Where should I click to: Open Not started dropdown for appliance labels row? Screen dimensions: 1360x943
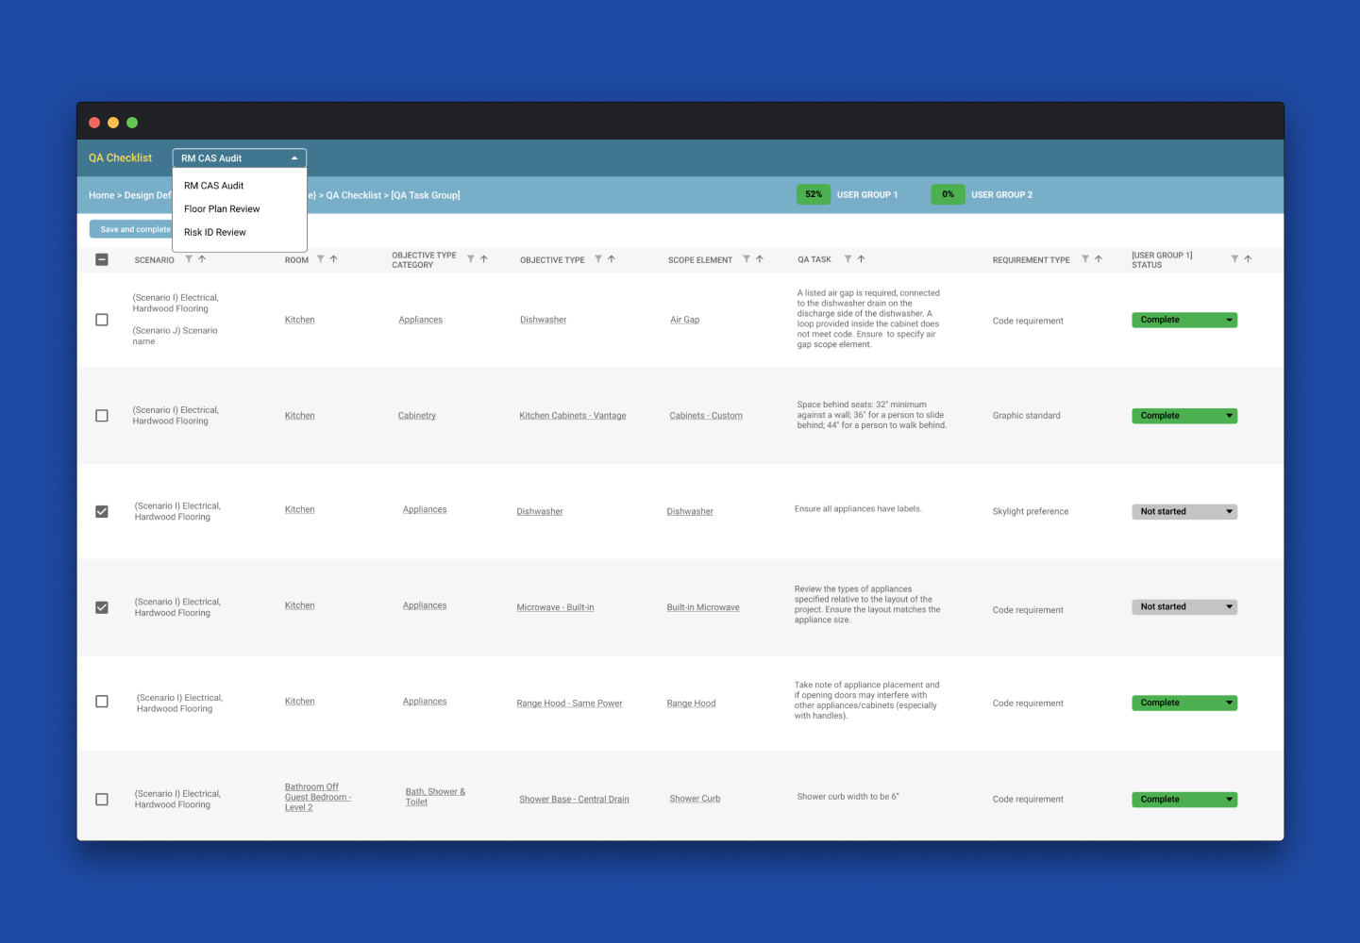[1184, 512]
